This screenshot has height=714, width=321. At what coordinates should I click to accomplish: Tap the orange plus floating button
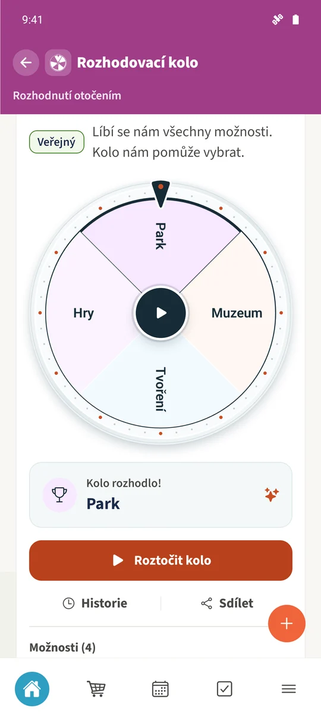[x=287, y=624]
